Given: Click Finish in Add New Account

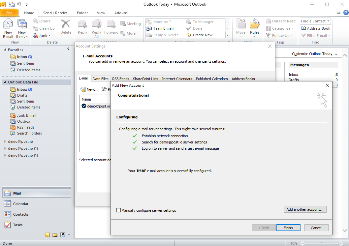Looking at the screenshot, I should click(x=288, y=228).
